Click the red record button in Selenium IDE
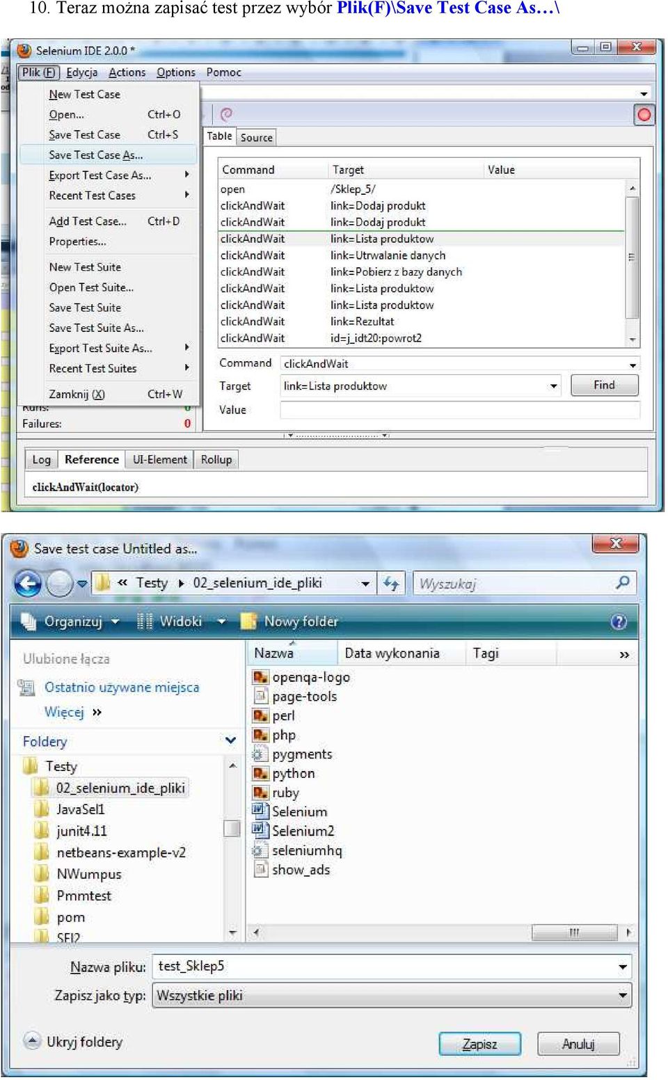This screenshot has width=668, height=1080. 644,115
